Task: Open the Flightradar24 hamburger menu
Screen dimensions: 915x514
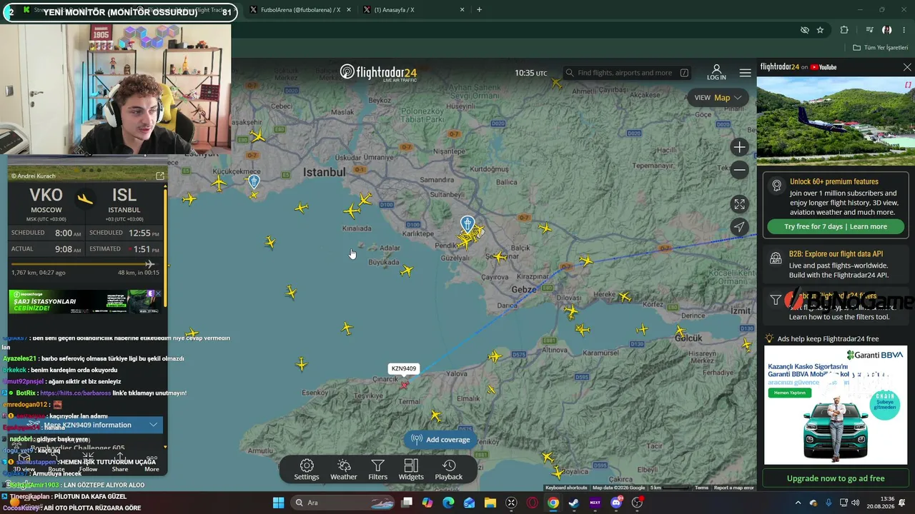Action: click(x=745, y=73)
